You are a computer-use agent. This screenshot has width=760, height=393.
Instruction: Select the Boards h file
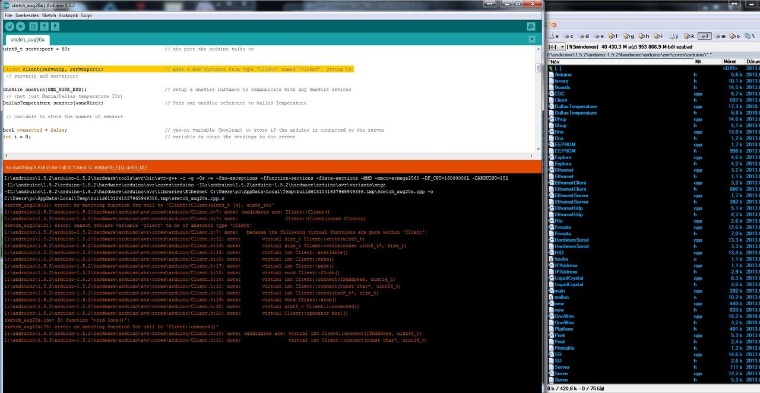tap(653, 87)
